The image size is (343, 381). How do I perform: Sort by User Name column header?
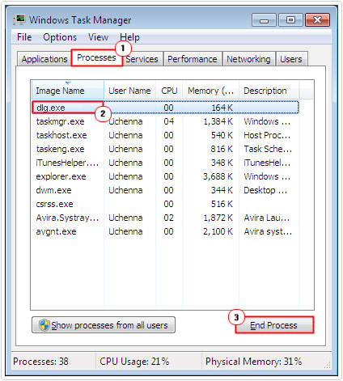coord(129,91)
